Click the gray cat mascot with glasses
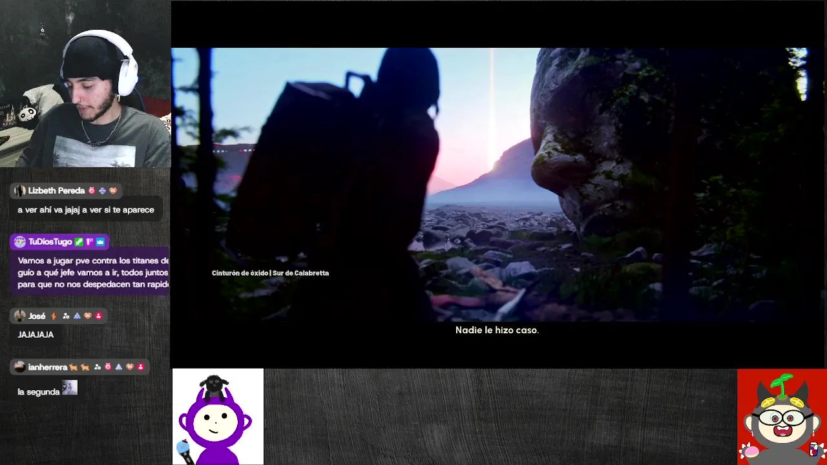The image size is (827, 465). (782, 417)
